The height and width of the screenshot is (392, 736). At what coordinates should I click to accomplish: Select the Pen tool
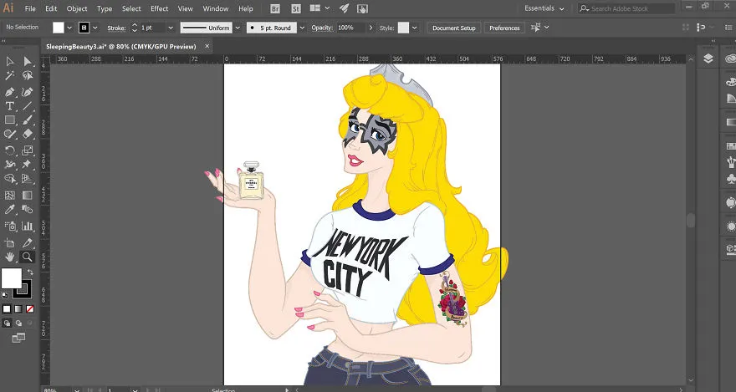coord(9,92)
